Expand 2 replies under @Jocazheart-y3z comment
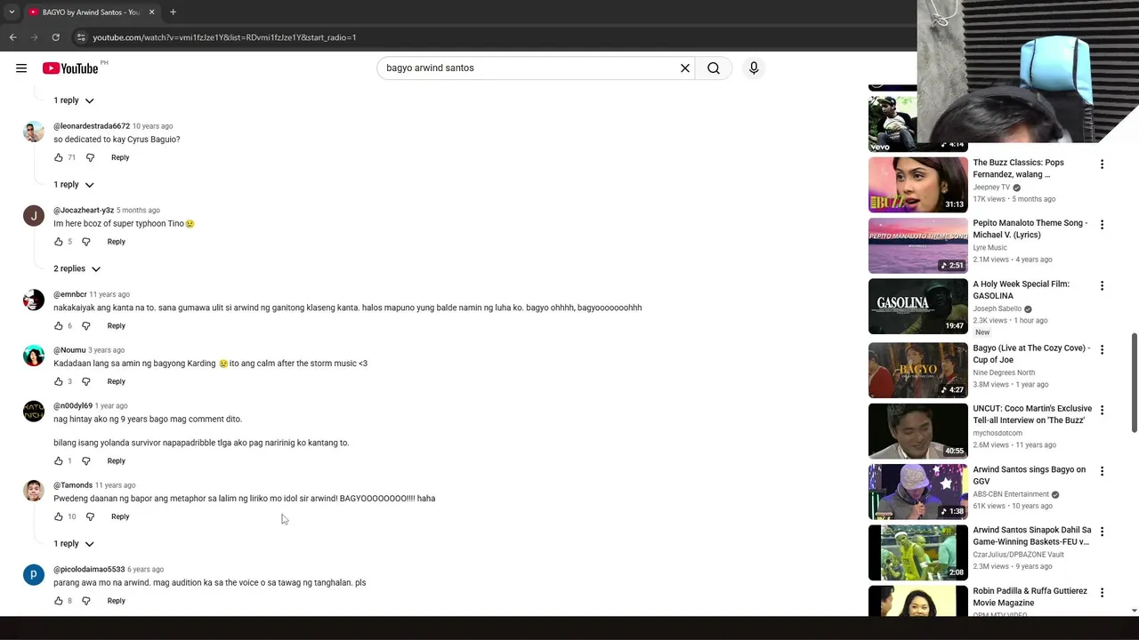 tap(77, 268)
